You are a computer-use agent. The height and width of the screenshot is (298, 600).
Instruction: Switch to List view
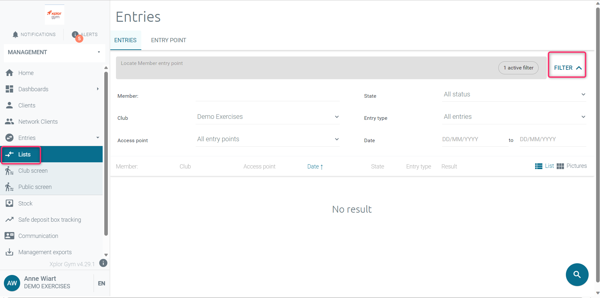pyautogui.click(x=544, y=166)
